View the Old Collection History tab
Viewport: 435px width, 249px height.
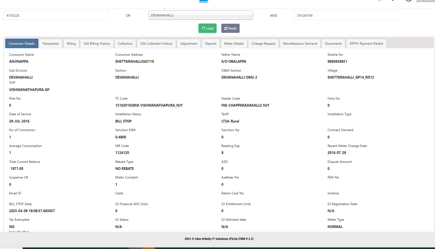pyautogui.click(x=156, y=44)
